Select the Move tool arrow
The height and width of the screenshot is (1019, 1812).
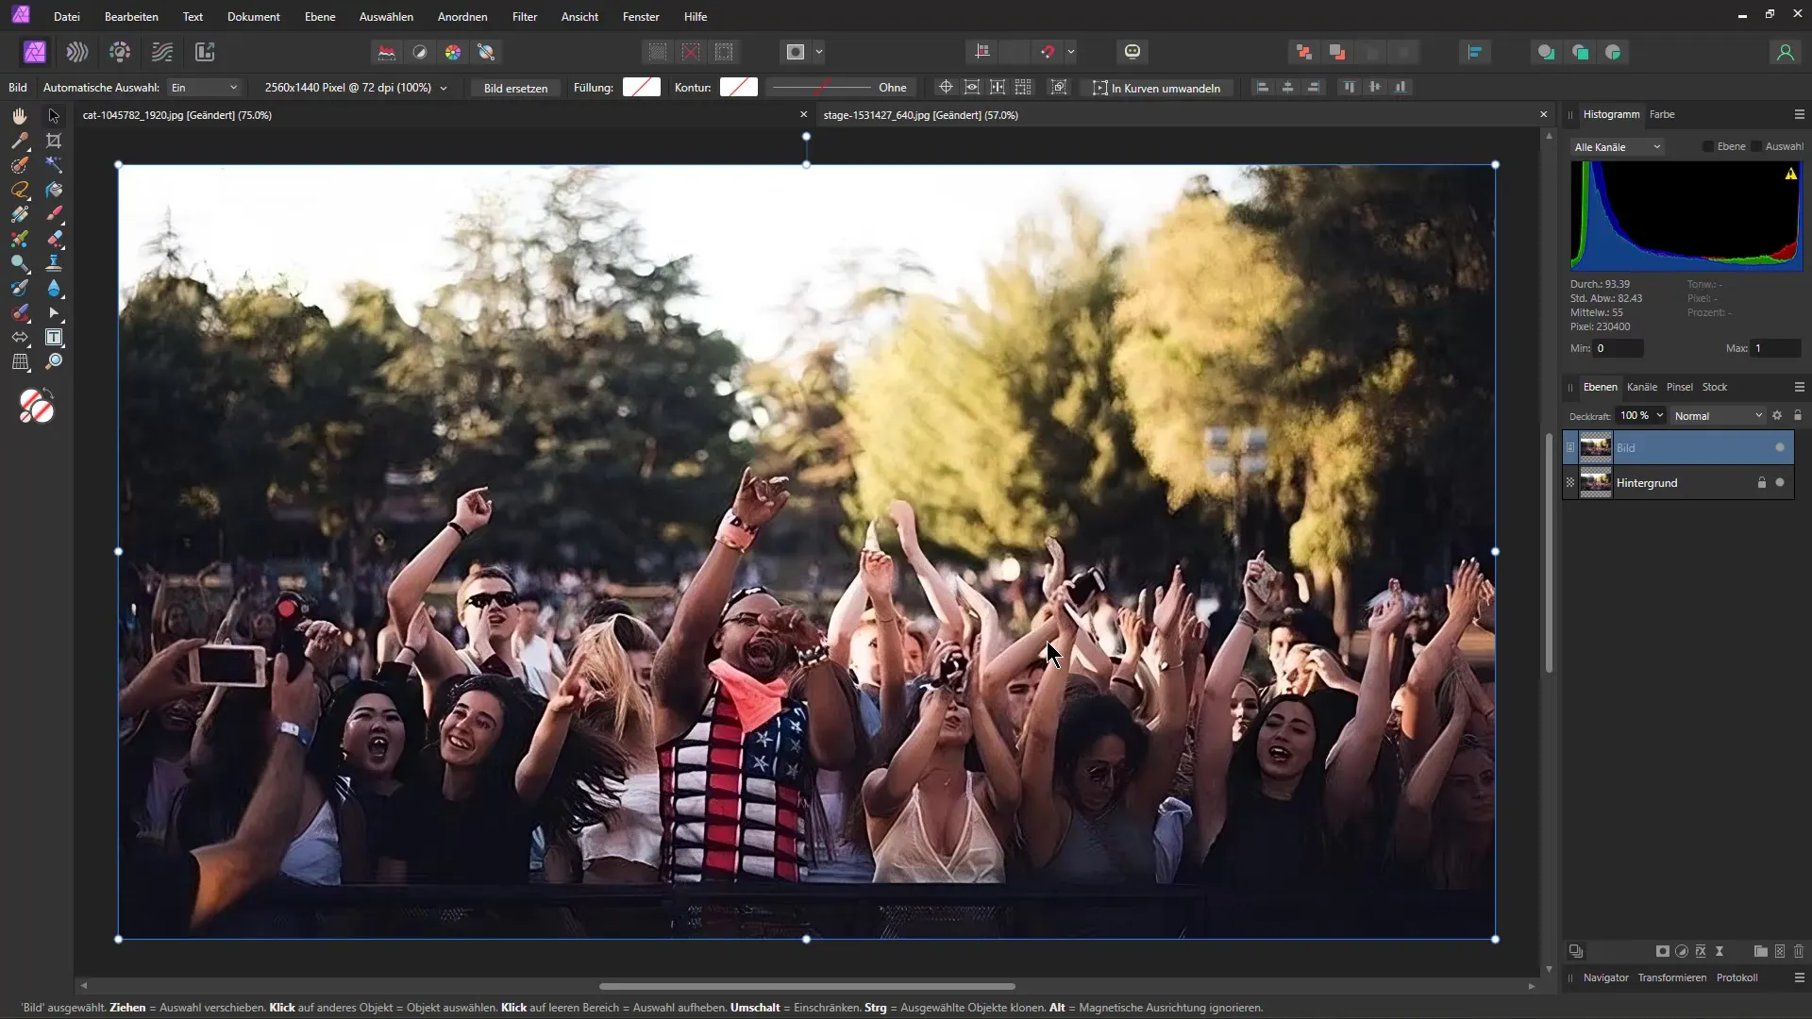pos(54,115)
